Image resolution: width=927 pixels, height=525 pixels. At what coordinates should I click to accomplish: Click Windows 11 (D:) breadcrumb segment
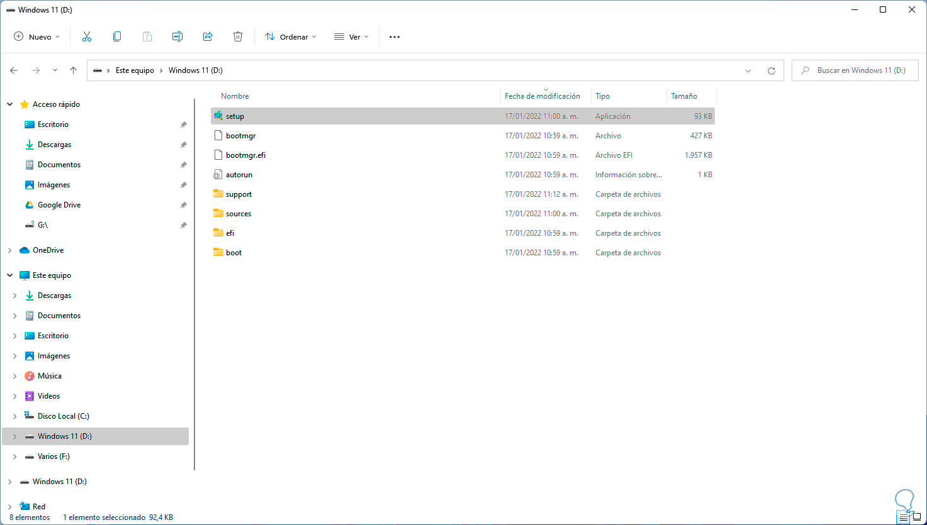point(196,70)
